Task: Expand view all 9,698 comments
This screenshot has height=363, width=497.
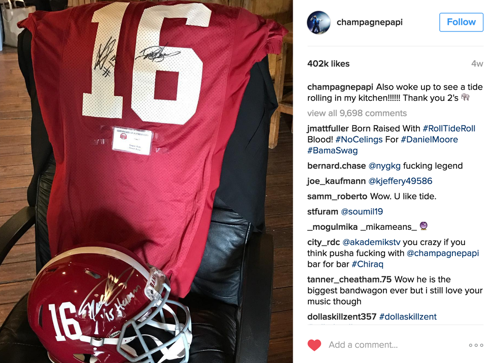Action: pyautogui.click(x=357, y=113)
